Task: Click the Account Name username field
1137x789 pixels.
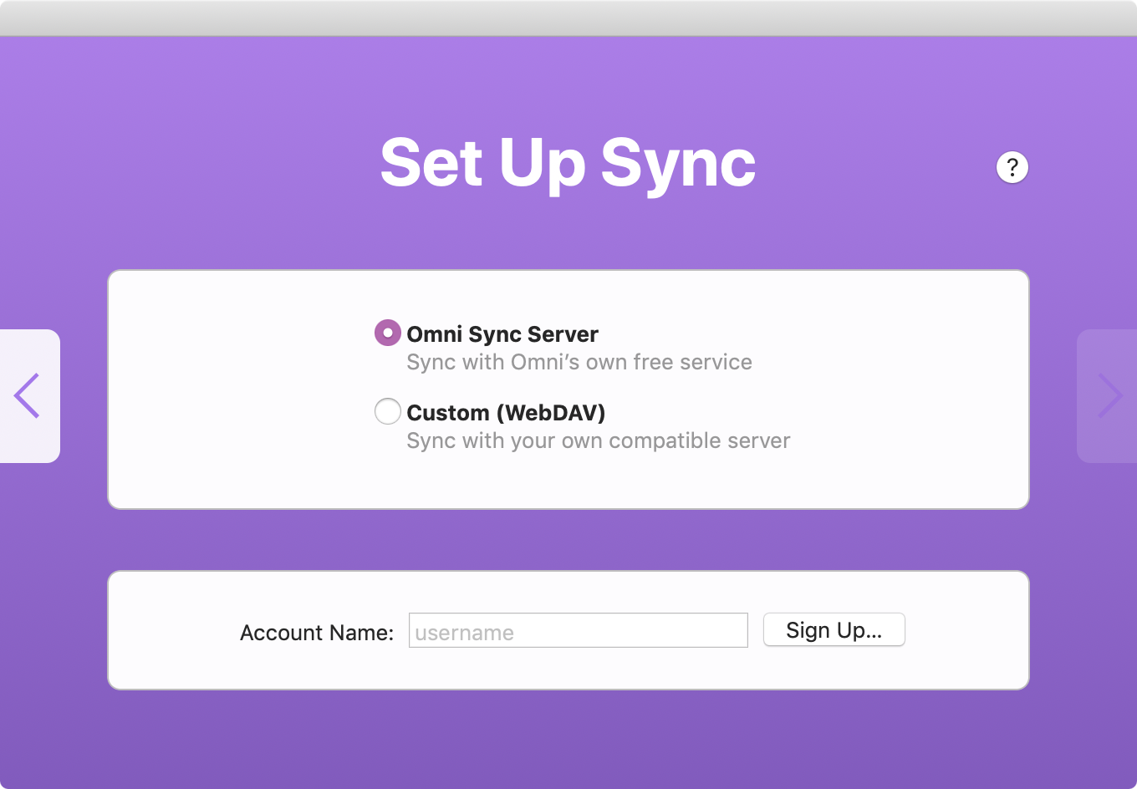Action: coord(578,630)
